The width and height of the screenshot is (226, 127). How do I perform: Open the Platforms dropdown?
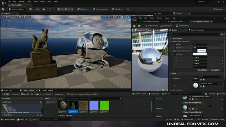[83, 9]
